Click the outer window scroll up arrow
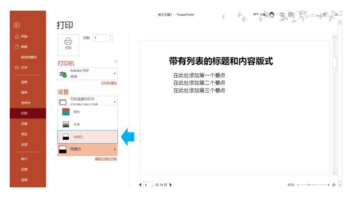 pyautogui.click(x=340, y=22)
